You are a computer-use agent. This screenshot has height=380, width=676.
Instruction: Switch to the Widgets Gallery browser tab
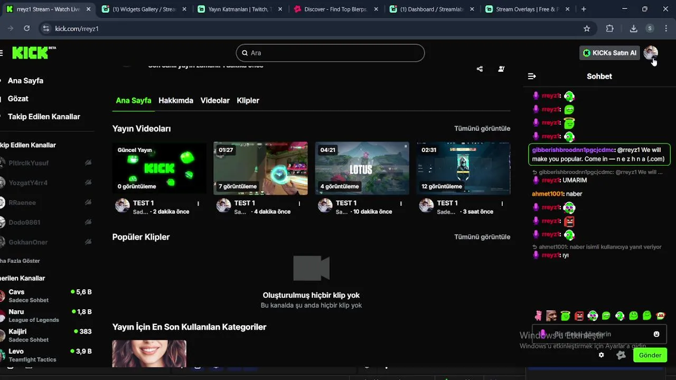pyautogui.click(x=144, y=9)
